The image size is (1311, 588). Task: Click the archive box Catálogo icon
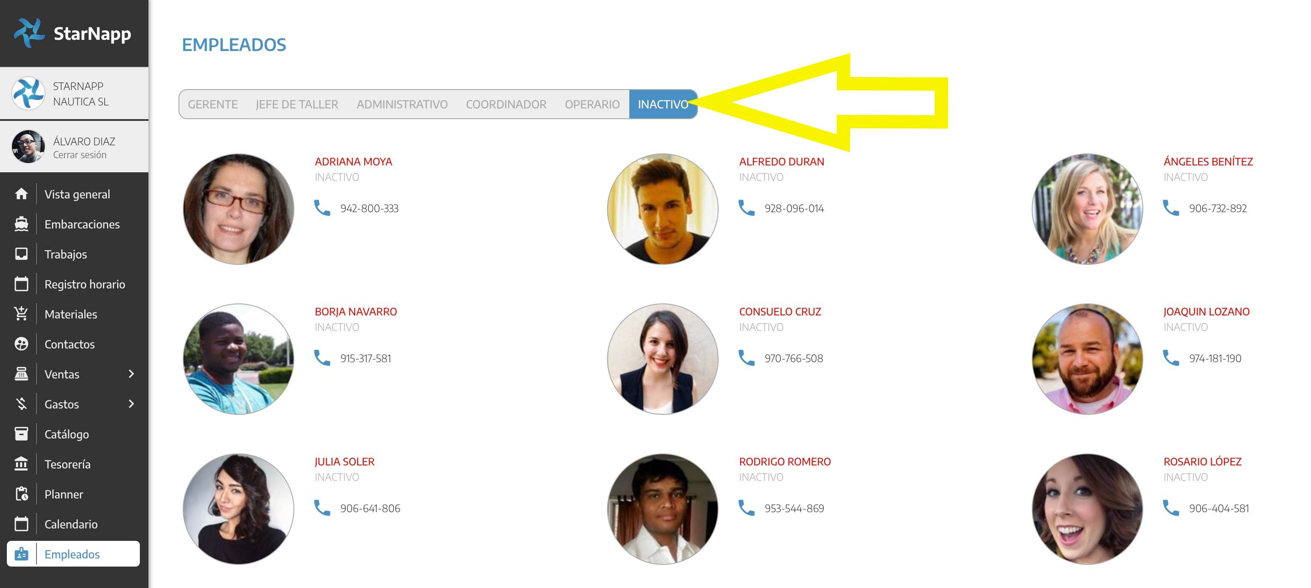[21, 434]
